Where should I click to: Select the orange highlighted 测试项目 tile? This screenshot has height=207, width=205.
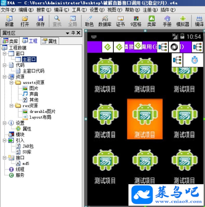[x=145, y=119]
